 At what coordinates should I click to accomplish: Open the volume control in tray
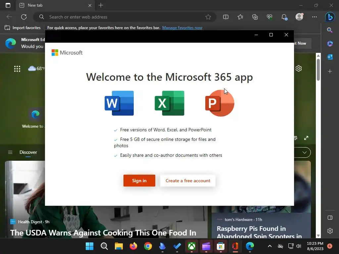tap(299, 246)
